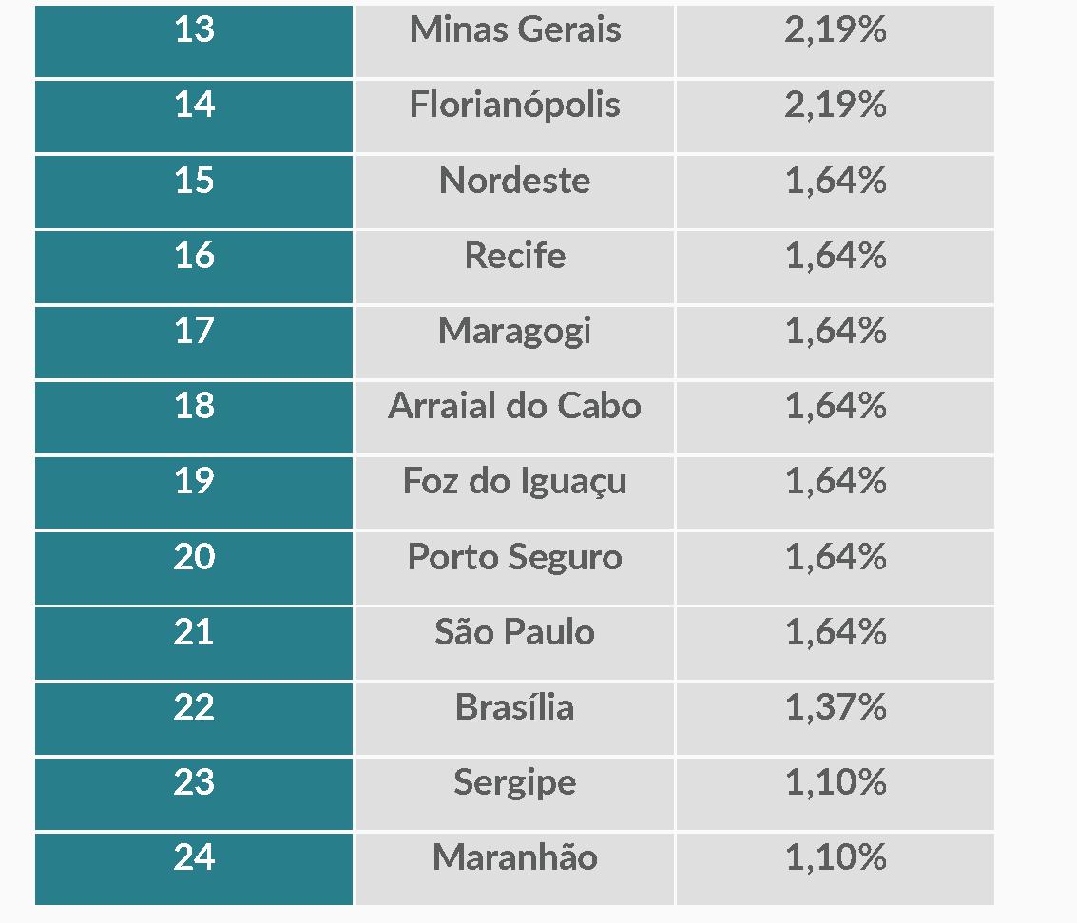Select the Maragogi cell
1077x923 pixels.
click(x=514, y=343)
